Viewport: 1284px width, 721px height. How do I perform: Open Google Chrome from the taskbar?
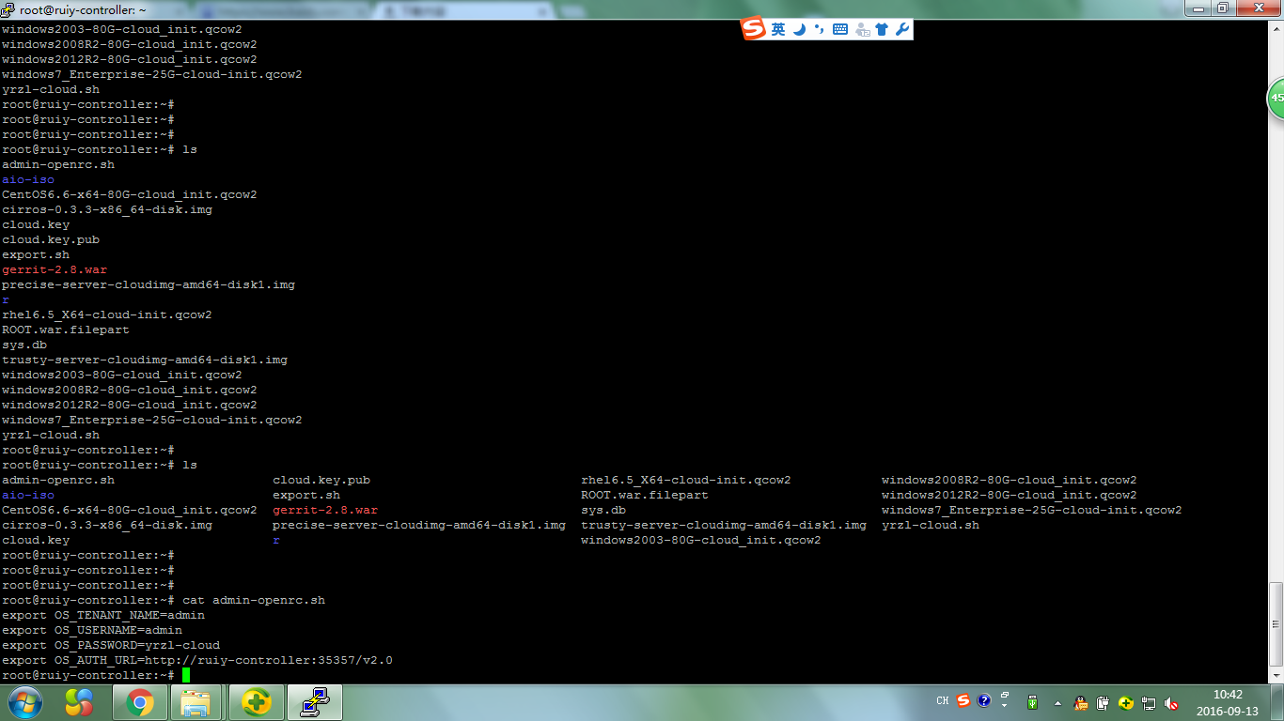[140, 702]
